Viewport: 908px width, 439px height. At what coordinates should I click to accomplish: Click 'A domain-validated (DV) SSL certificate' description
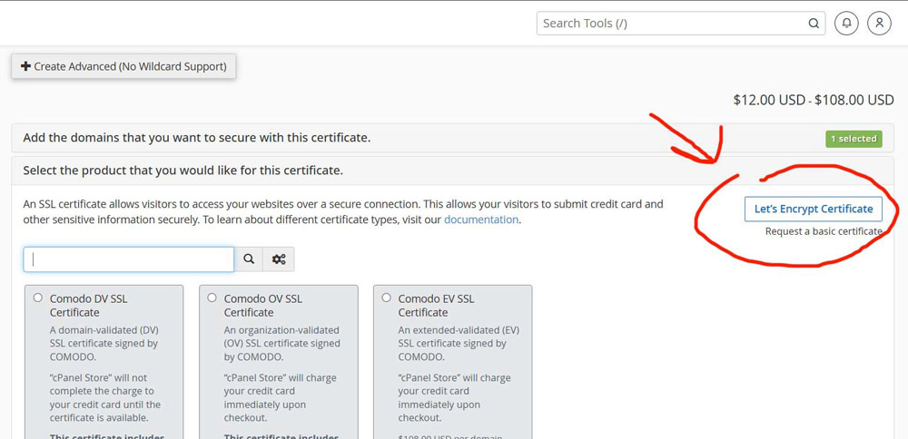104,343
